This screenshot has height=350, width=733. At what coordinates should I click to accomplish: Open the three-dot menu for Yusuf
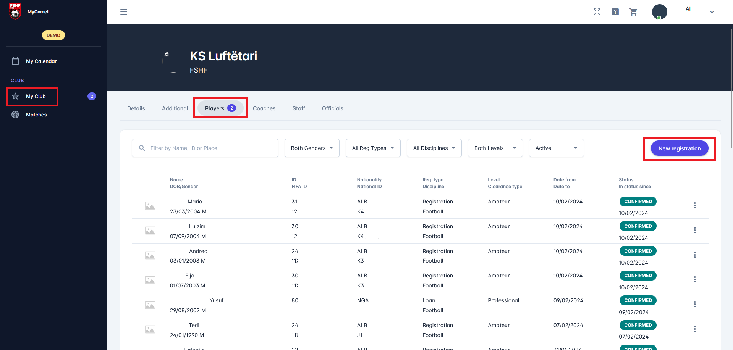694,304
